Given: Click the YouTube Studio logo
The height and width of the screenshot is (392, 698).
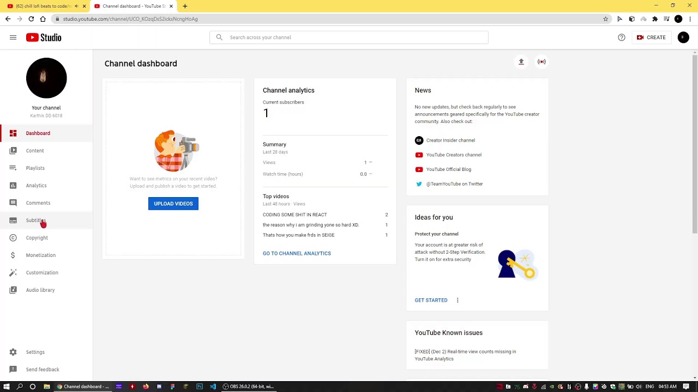Looking at the screenshot, I should click(x=44, y=38).
